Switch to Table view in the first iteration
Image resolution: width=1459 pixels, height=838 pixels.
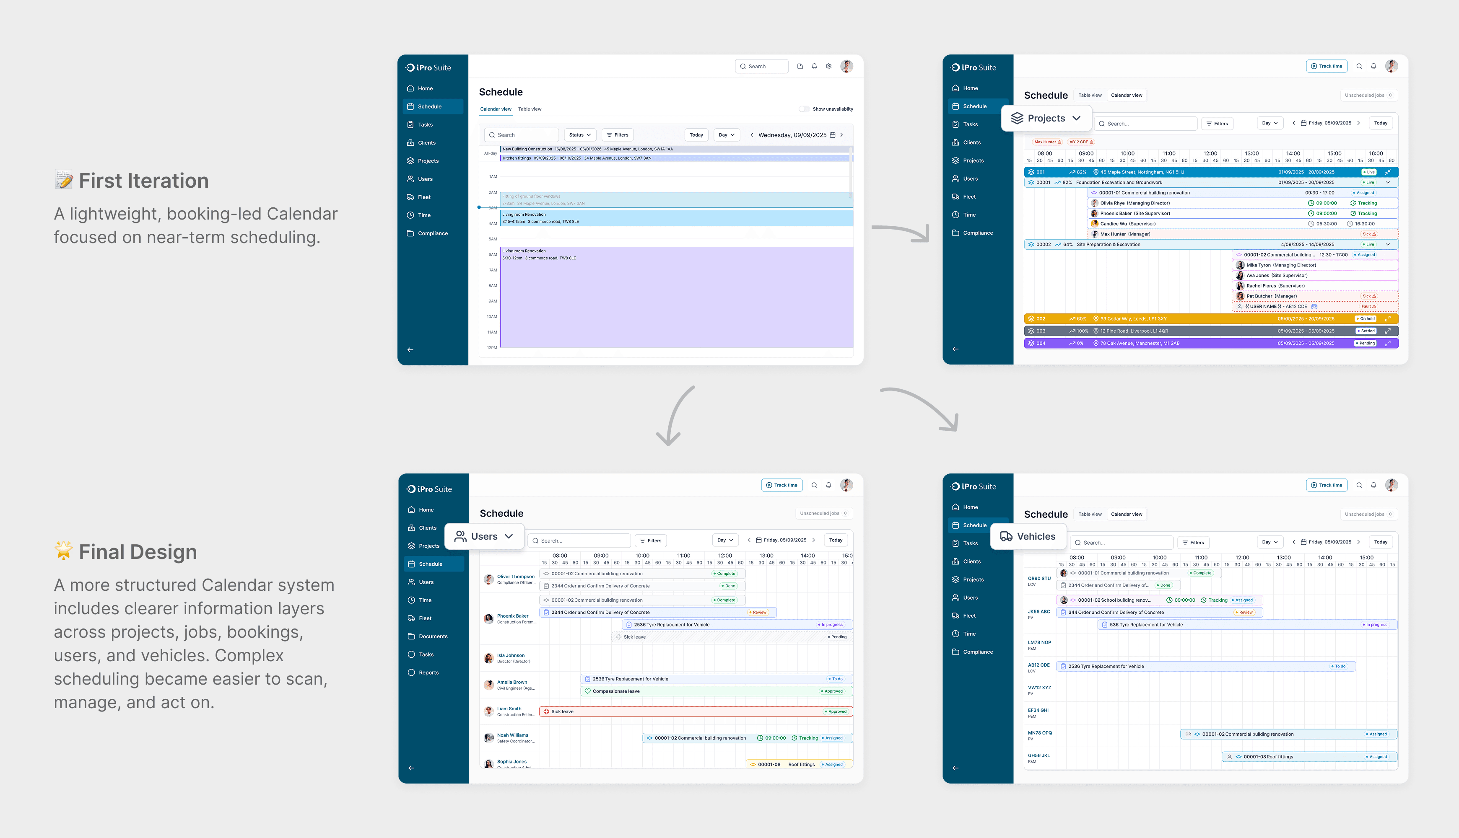pyautogui.click(x=529, y=109)
